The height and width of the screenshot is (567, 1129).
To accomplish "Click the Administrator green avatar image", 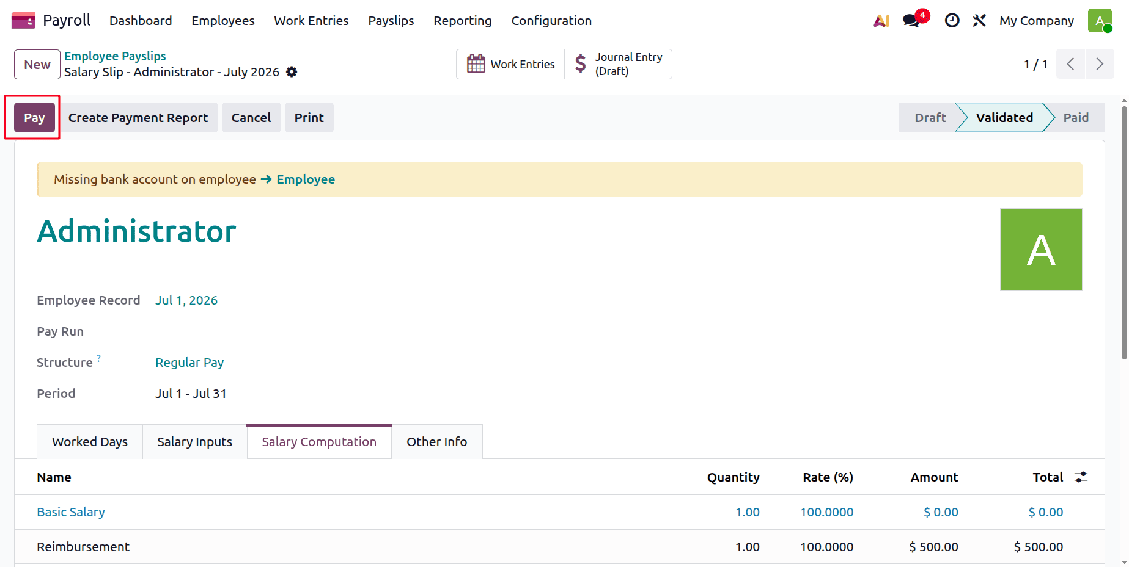I will coord(1041,249).
